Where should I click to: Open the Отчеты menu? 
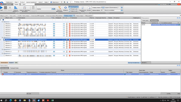tap(22, 2)
